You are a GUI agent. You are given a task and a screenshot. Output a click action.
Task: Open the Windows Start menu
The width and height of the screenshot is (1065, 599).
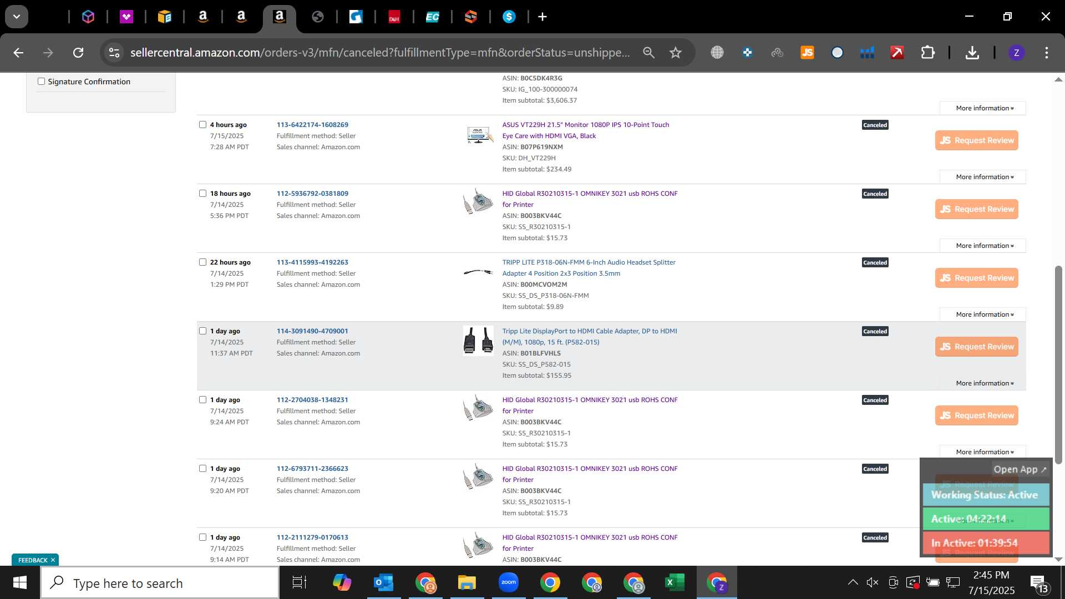coord(20,583)
